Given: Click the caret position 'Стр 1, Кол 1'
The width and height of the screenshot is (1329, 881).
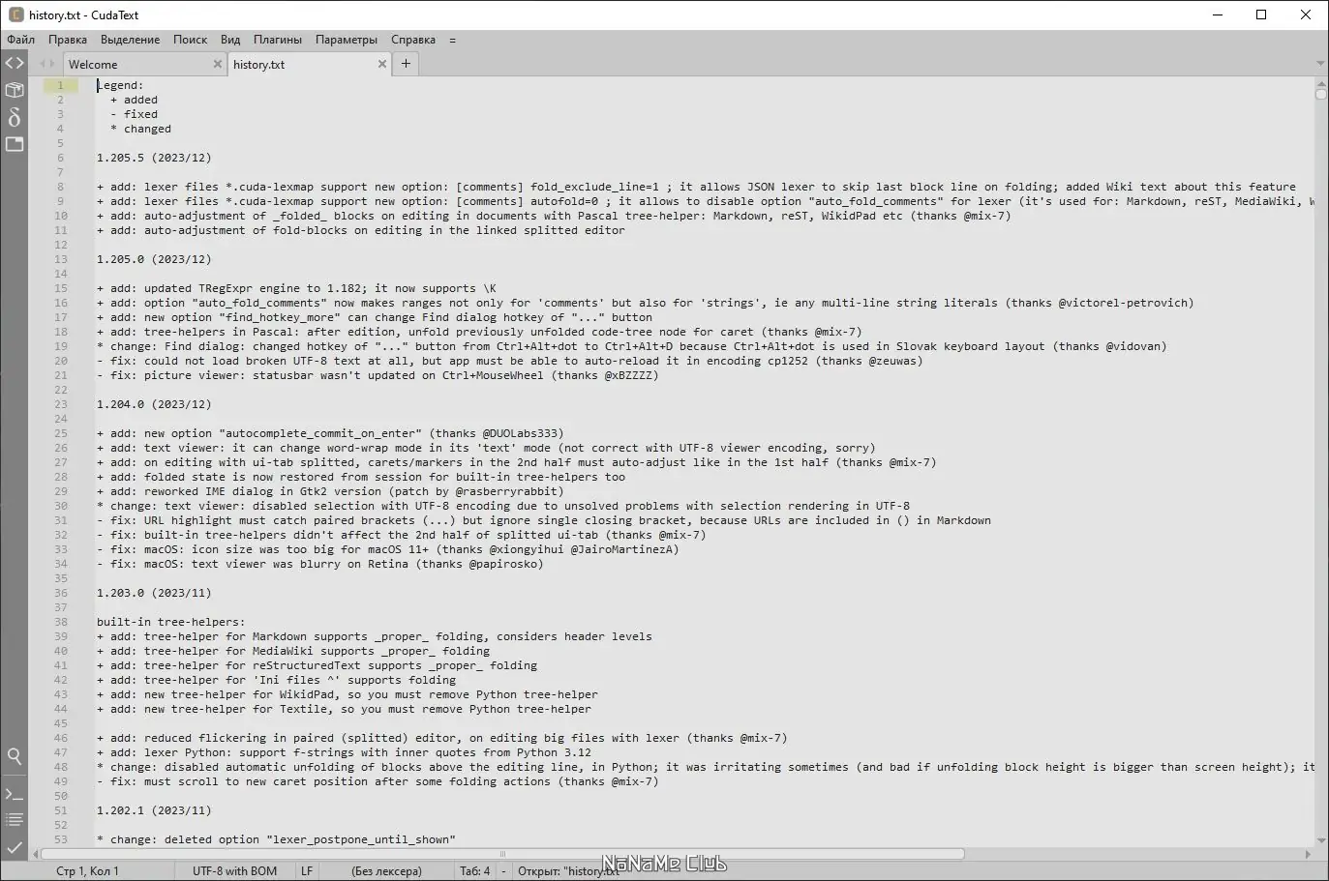Looking at the screenshot, I should coord(87,870).
